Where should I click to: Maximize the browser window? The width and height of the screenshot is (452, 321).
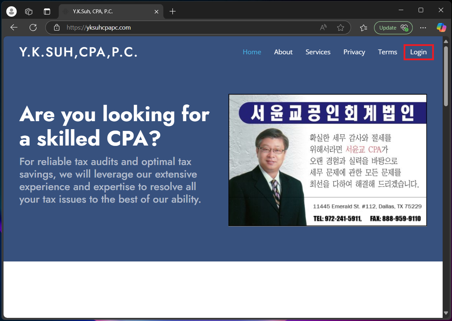(x=421, y=10)
